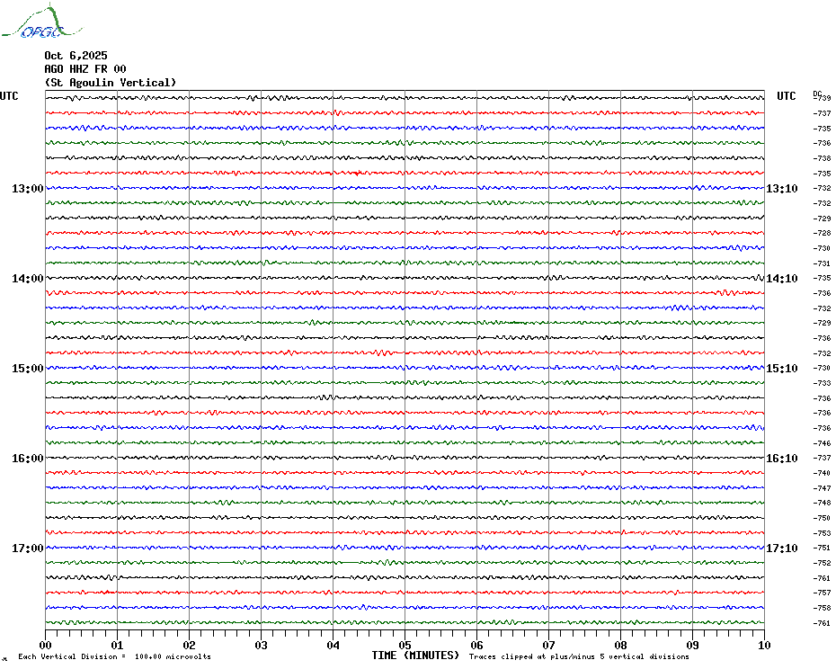Viewport: 836px width, 669px height.
Task: Click the '01' minute axis label
Action: (117, 645)
